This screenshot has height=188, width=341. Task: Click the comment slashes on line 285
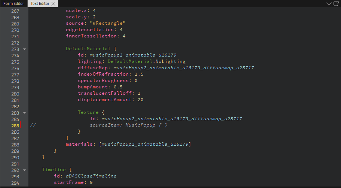[x=33, y=125]
